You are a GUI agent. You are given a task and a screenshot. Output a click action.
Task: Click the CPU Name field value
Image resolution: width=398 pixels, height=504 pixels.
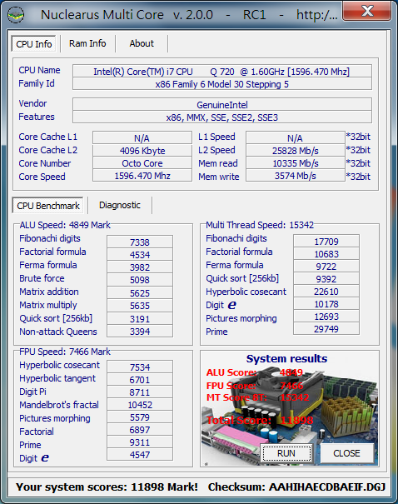pyautogui.click(x=222, y=72)
